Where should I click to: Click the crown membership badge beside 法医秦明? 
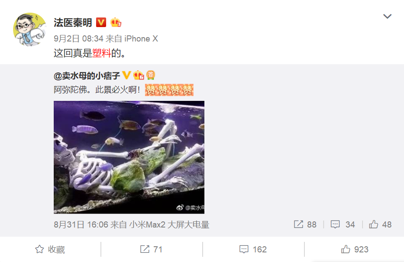click(x=116, y=23)
